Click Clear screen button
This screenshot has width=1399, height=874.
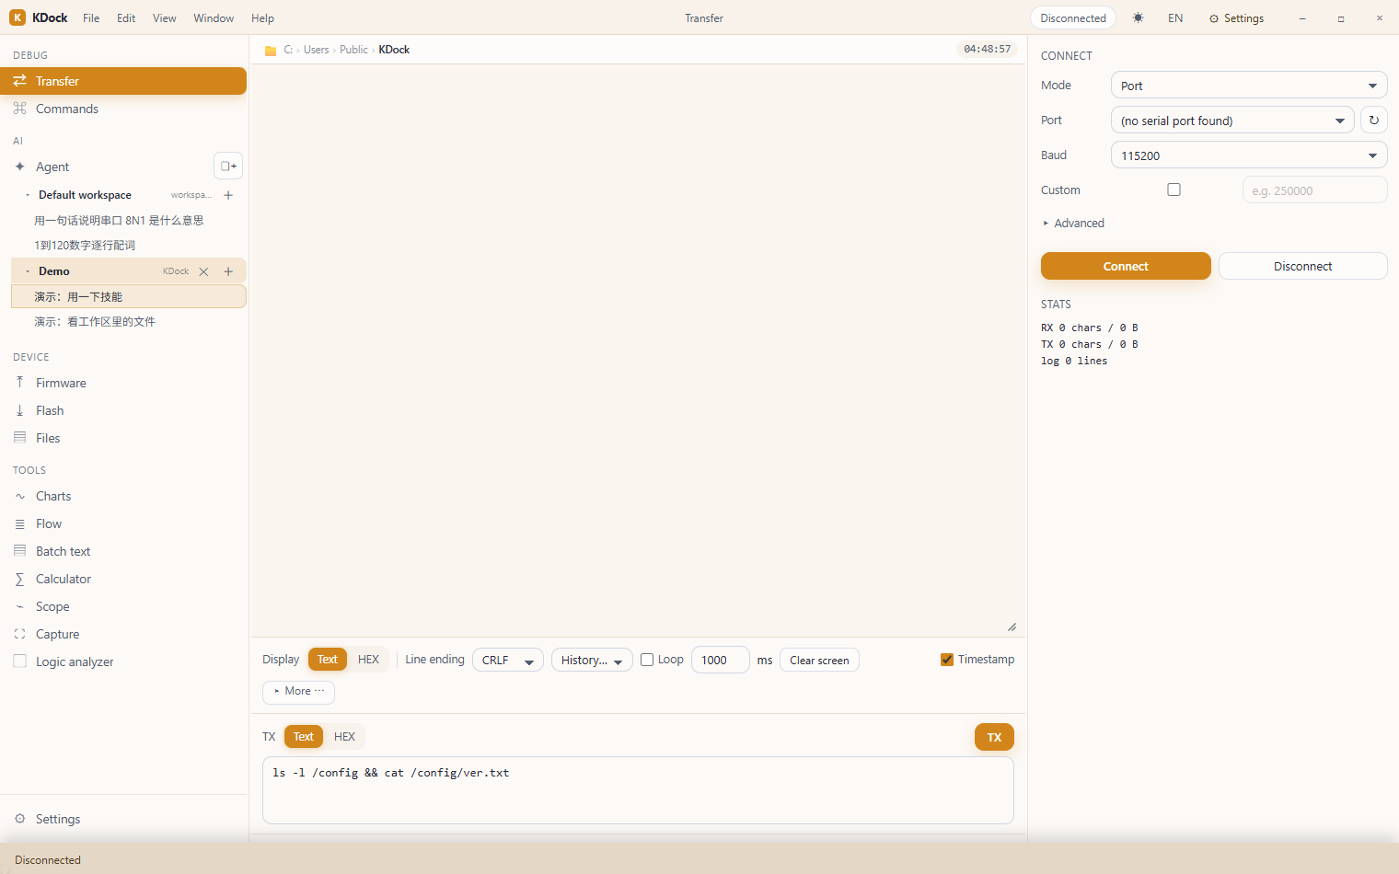click(819, 661)
